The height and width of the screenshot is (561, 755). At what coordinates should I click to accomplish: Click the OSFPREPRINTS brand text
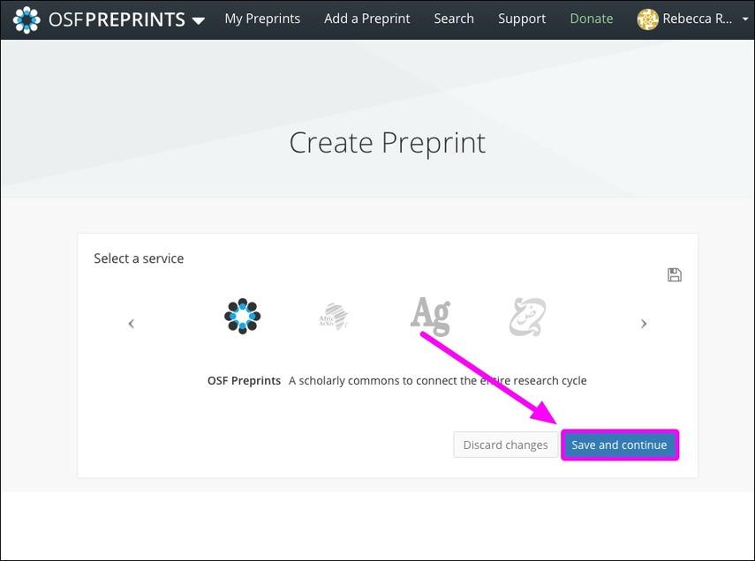117,19
